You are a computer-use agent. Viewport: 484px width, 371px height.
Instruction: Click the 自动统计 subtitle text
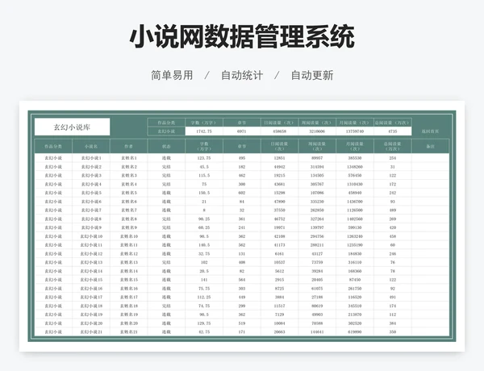click(x=242, y=75)
